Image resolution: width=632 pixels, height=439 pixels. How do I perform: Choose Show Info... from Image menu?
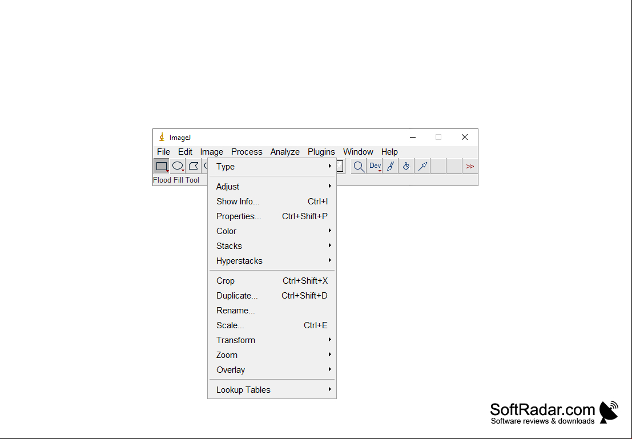coord(272,202)
